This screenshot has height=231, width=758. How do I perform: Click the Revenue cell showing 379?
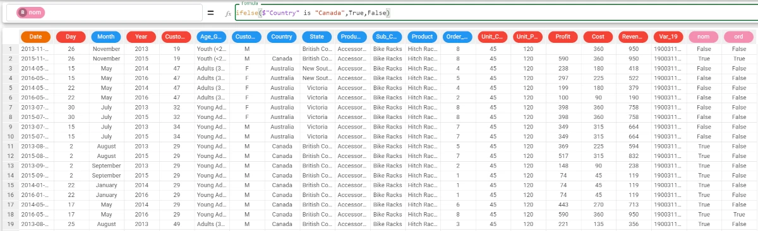[x=634, y=87]
